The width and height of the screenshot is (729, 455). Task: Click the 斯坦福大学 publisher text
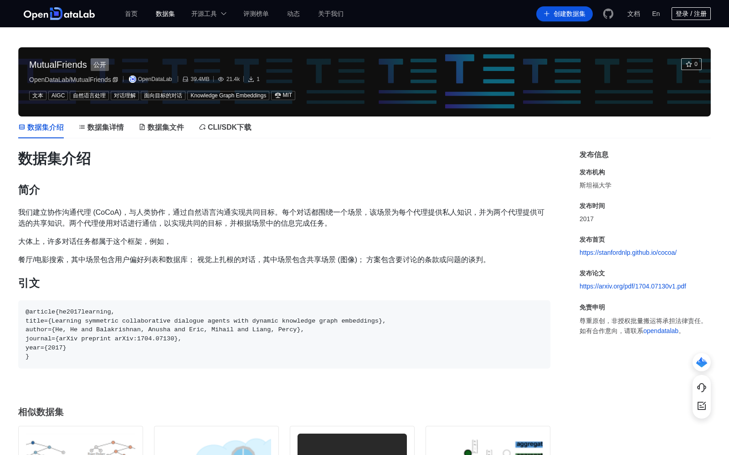(x=596, y=185)
